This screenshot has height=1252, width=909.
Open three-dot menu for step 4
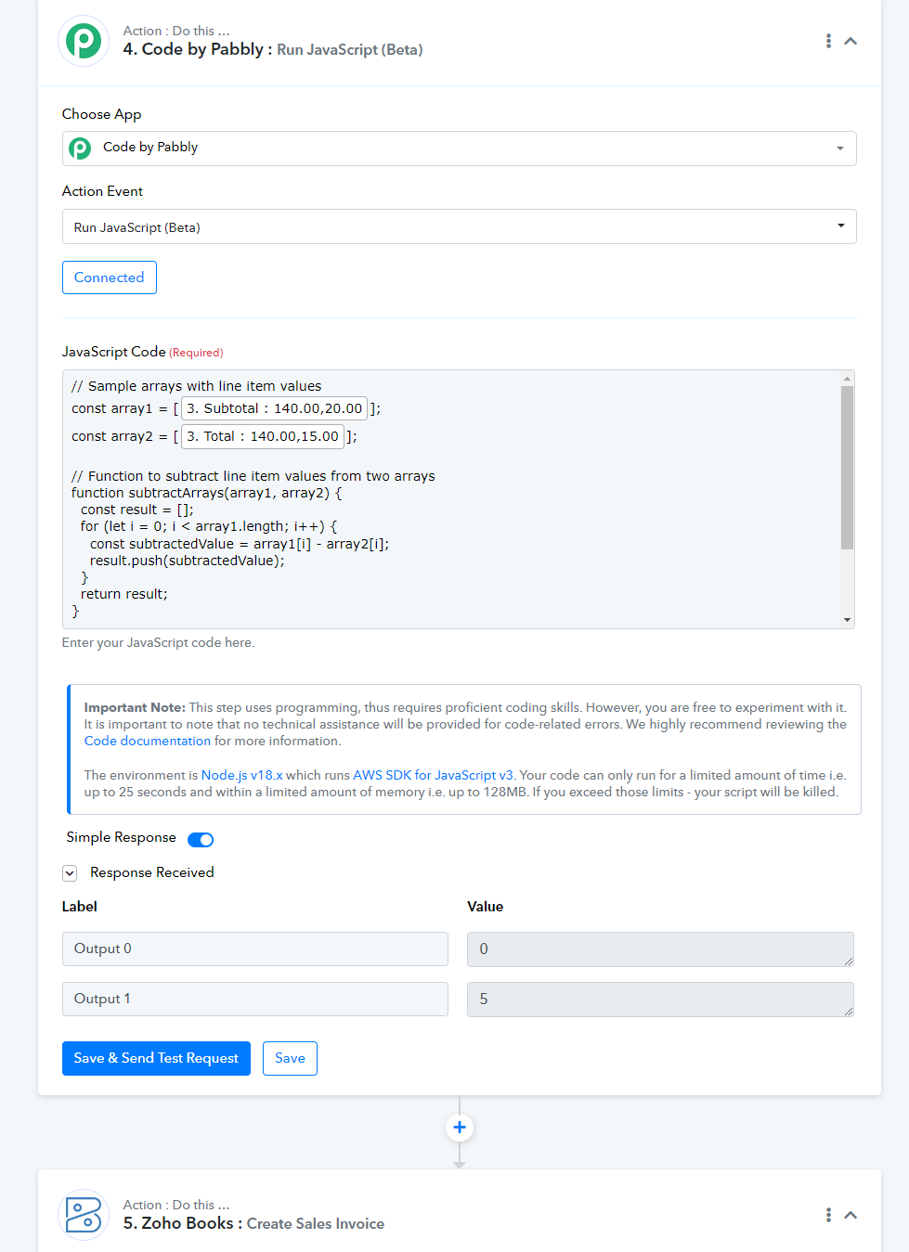pos(828,41)
